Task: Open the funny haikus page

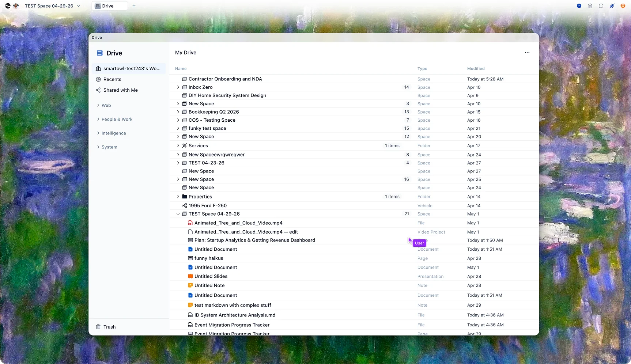Action: tap(209, 258)
